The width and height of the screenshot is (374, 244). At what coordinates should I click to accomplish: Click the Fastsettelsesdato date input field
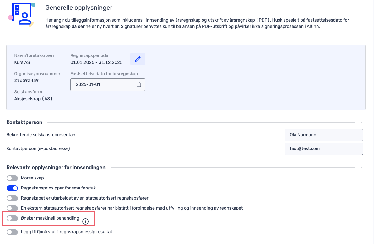(x=104, y=85)
